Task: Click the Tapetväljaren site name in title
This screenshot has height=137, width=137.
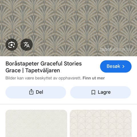Action: click(x=43, y=70)
